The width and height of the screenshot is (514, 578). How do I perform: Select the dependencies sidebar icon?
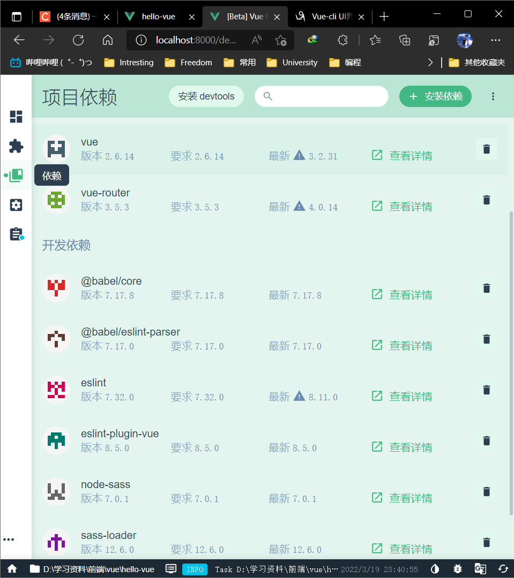[16, 176]
